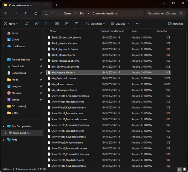This screenshot has width=188, height=172.
Task: Click the Pesquisar em Chroma search box
Action: click(x=161, y=13)
